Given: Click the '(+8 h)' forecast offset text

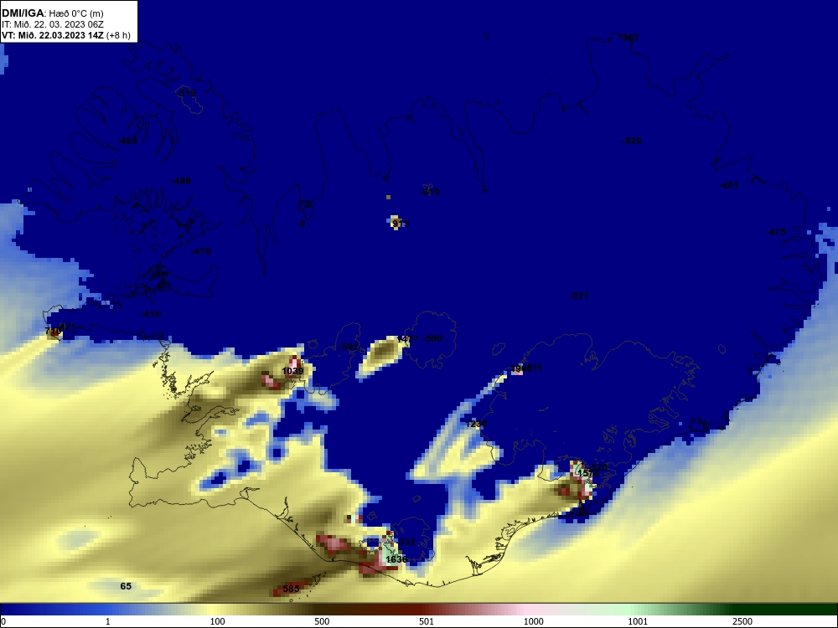Looking at the screenshot, I should 118,35.
